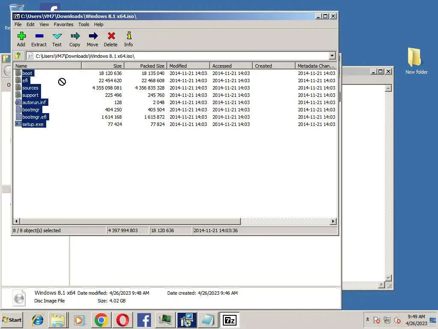Select the bootmgr.efi file icon
The height and width of the screenshot is (329, 438).
[x=18, y=117]
